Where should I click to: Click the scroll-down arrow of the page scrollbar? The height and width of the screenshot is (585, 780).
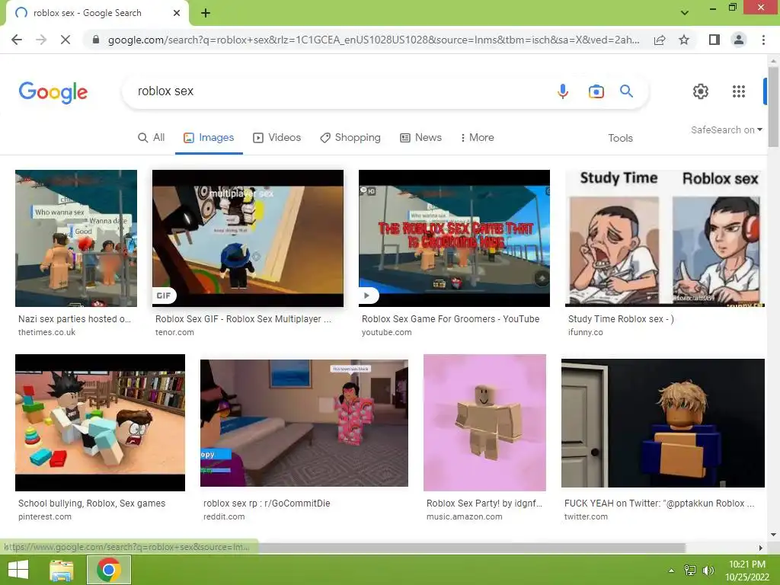point(773,535)
